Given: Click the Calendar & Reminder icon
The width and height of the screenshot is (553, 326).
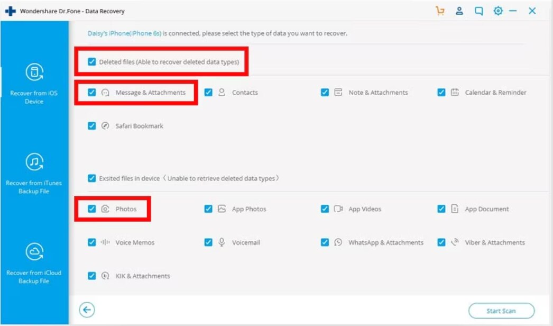Looking at the screenshot, I should (455, 92).
